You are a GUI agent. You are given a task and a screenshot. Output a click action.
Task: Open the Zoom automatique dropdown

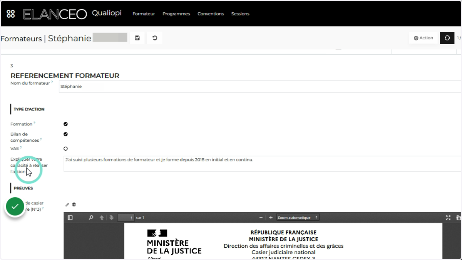click(298, 218)
